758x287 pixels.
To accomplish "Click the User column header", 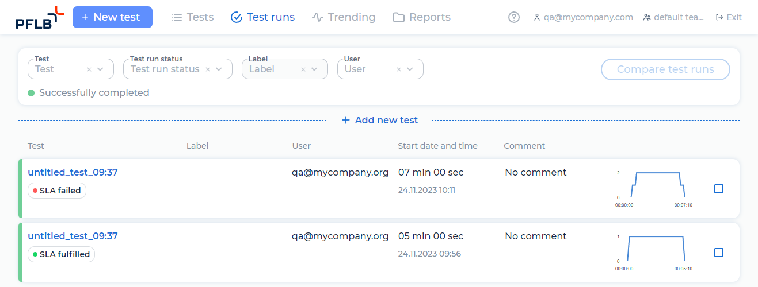I will coord(302,146).
